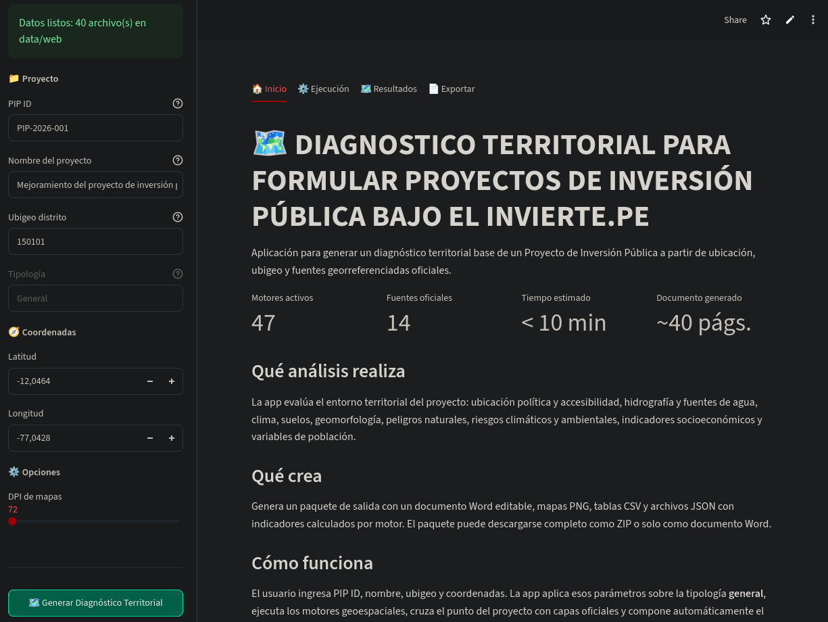Show help for Nombre del proyecto
828x622 pixels.
(178, 160)
